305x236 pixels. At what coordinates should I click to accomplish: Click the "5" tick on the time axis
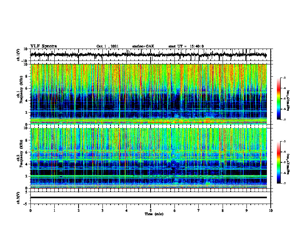[x=151, y=211]
